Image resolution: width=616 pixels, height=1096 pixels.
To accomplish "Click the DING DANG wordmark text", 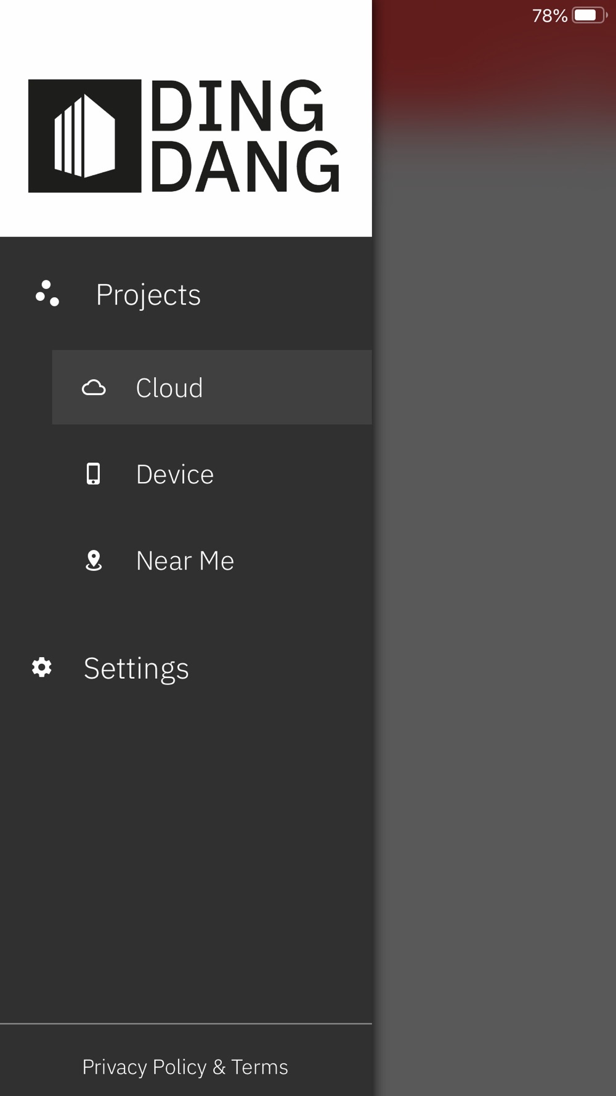I will coord(245,136).
